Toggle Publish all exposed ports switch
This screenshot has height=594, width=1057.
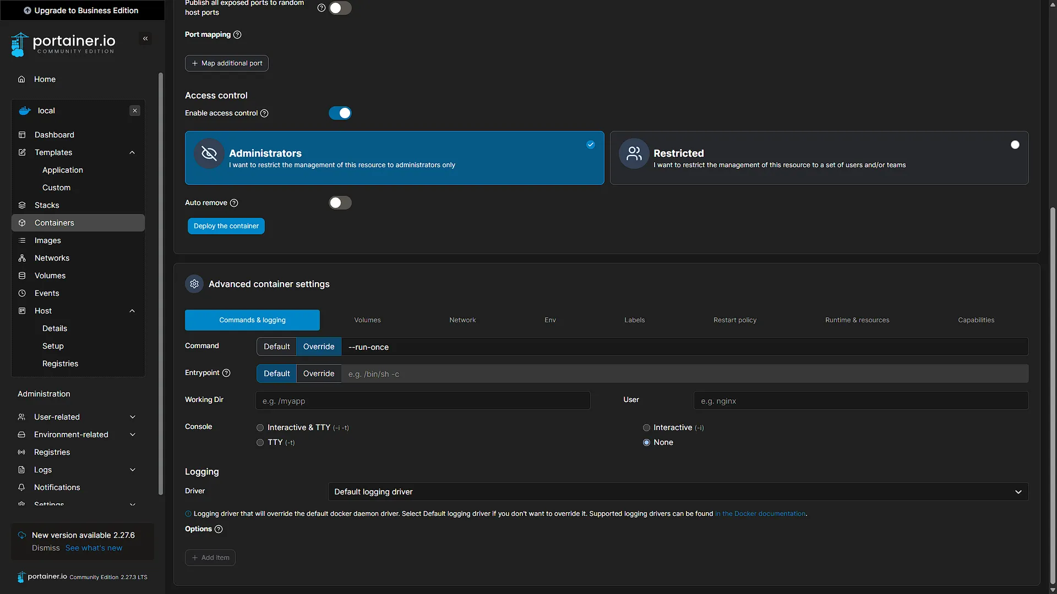(340, 8)
